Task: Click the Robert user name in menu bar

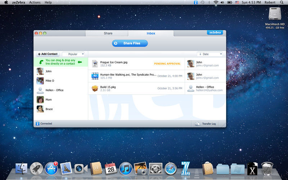Action: pos(270,3)
